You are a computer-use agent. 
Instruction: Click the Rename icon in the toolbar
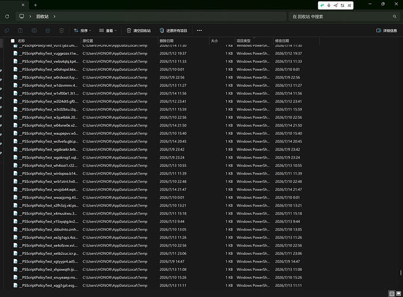(34, 31)
